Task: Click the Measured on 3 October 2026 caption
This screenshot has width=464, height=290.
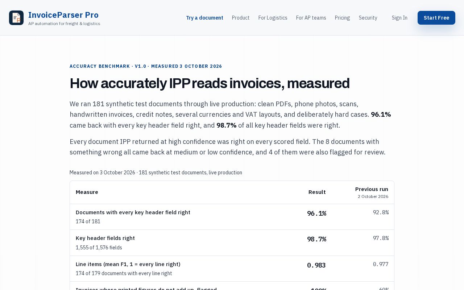Action: point(156,173)
